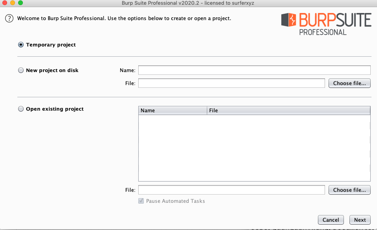Click the Burp Suite Professional logo

click(326, 24)
